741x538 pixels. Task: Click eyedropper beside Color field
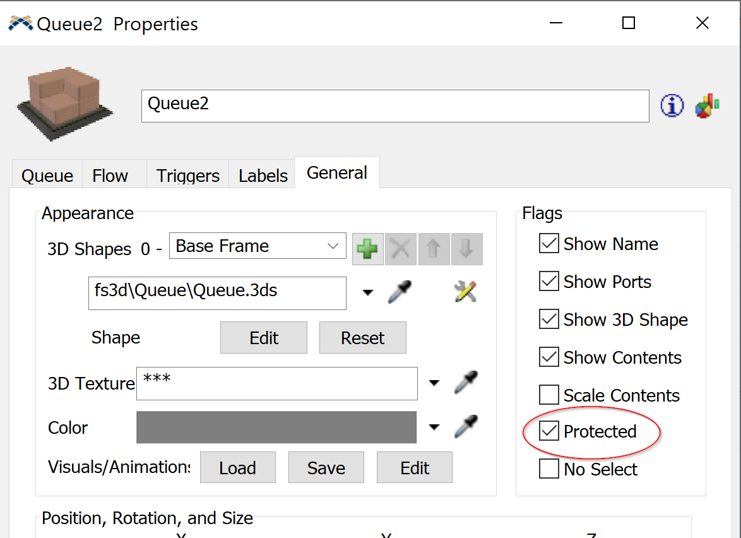click(466, 427)
